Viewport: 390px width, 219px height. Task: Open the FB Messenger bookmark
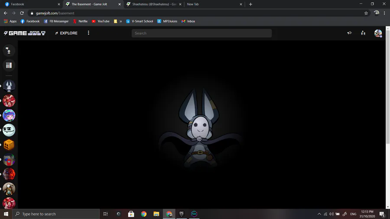[56, 21]
